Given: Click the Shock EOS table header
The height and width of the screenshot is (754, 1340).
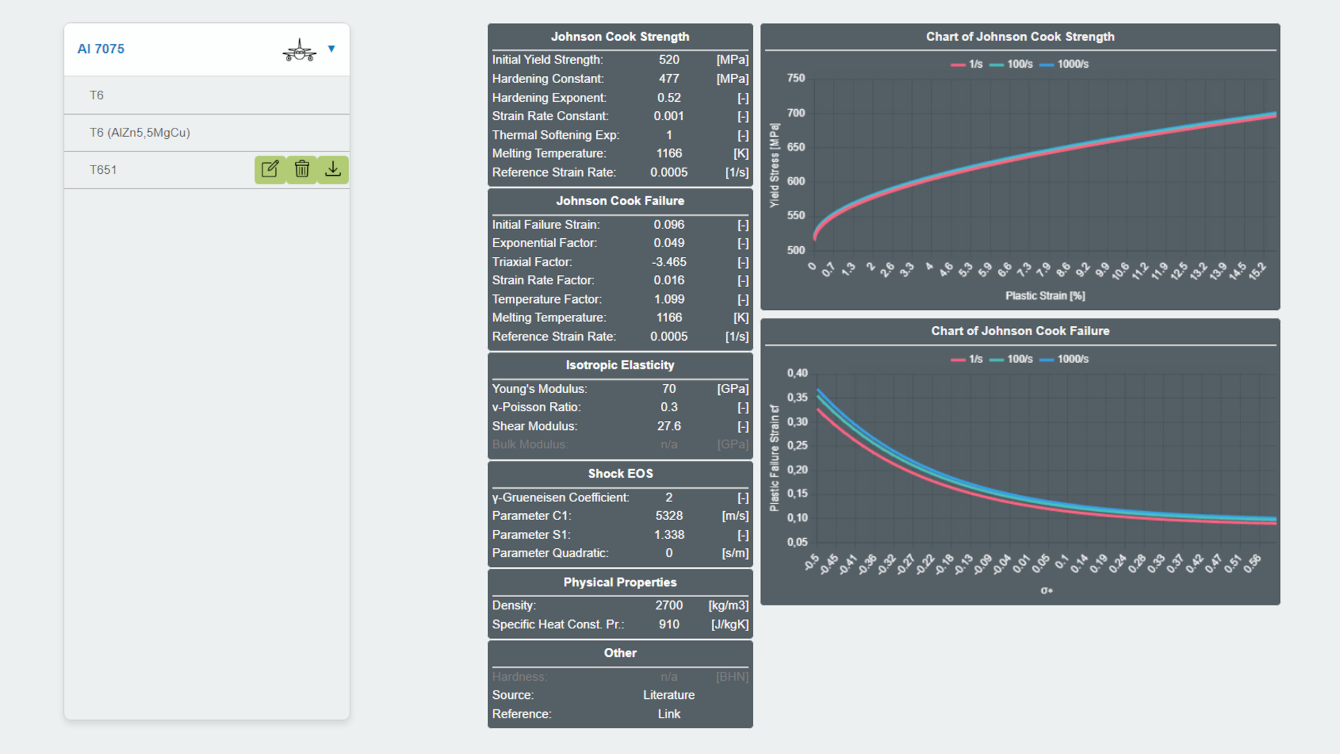Looking at the screenshot, I should click(620, 473).
